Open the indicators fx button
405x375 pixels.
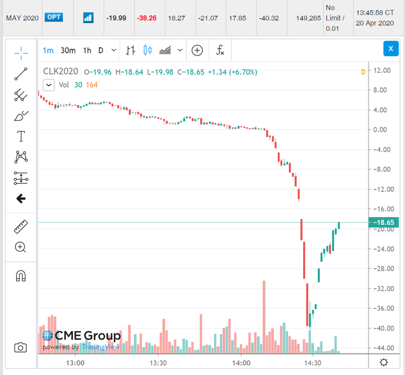coord(220,50)
